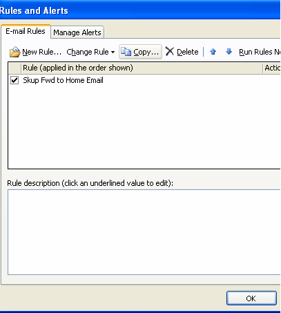Screen dimensions: 281x313
Task: Click the Copy... text label
Action: click(146, 53)
